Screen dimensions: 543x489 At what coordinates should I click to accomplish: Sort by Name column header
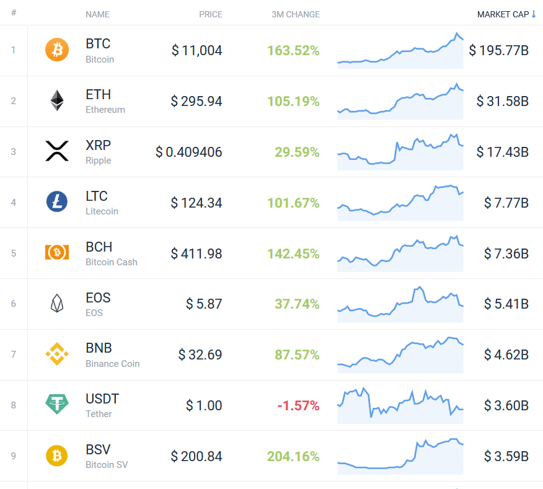tap(97, 14)
